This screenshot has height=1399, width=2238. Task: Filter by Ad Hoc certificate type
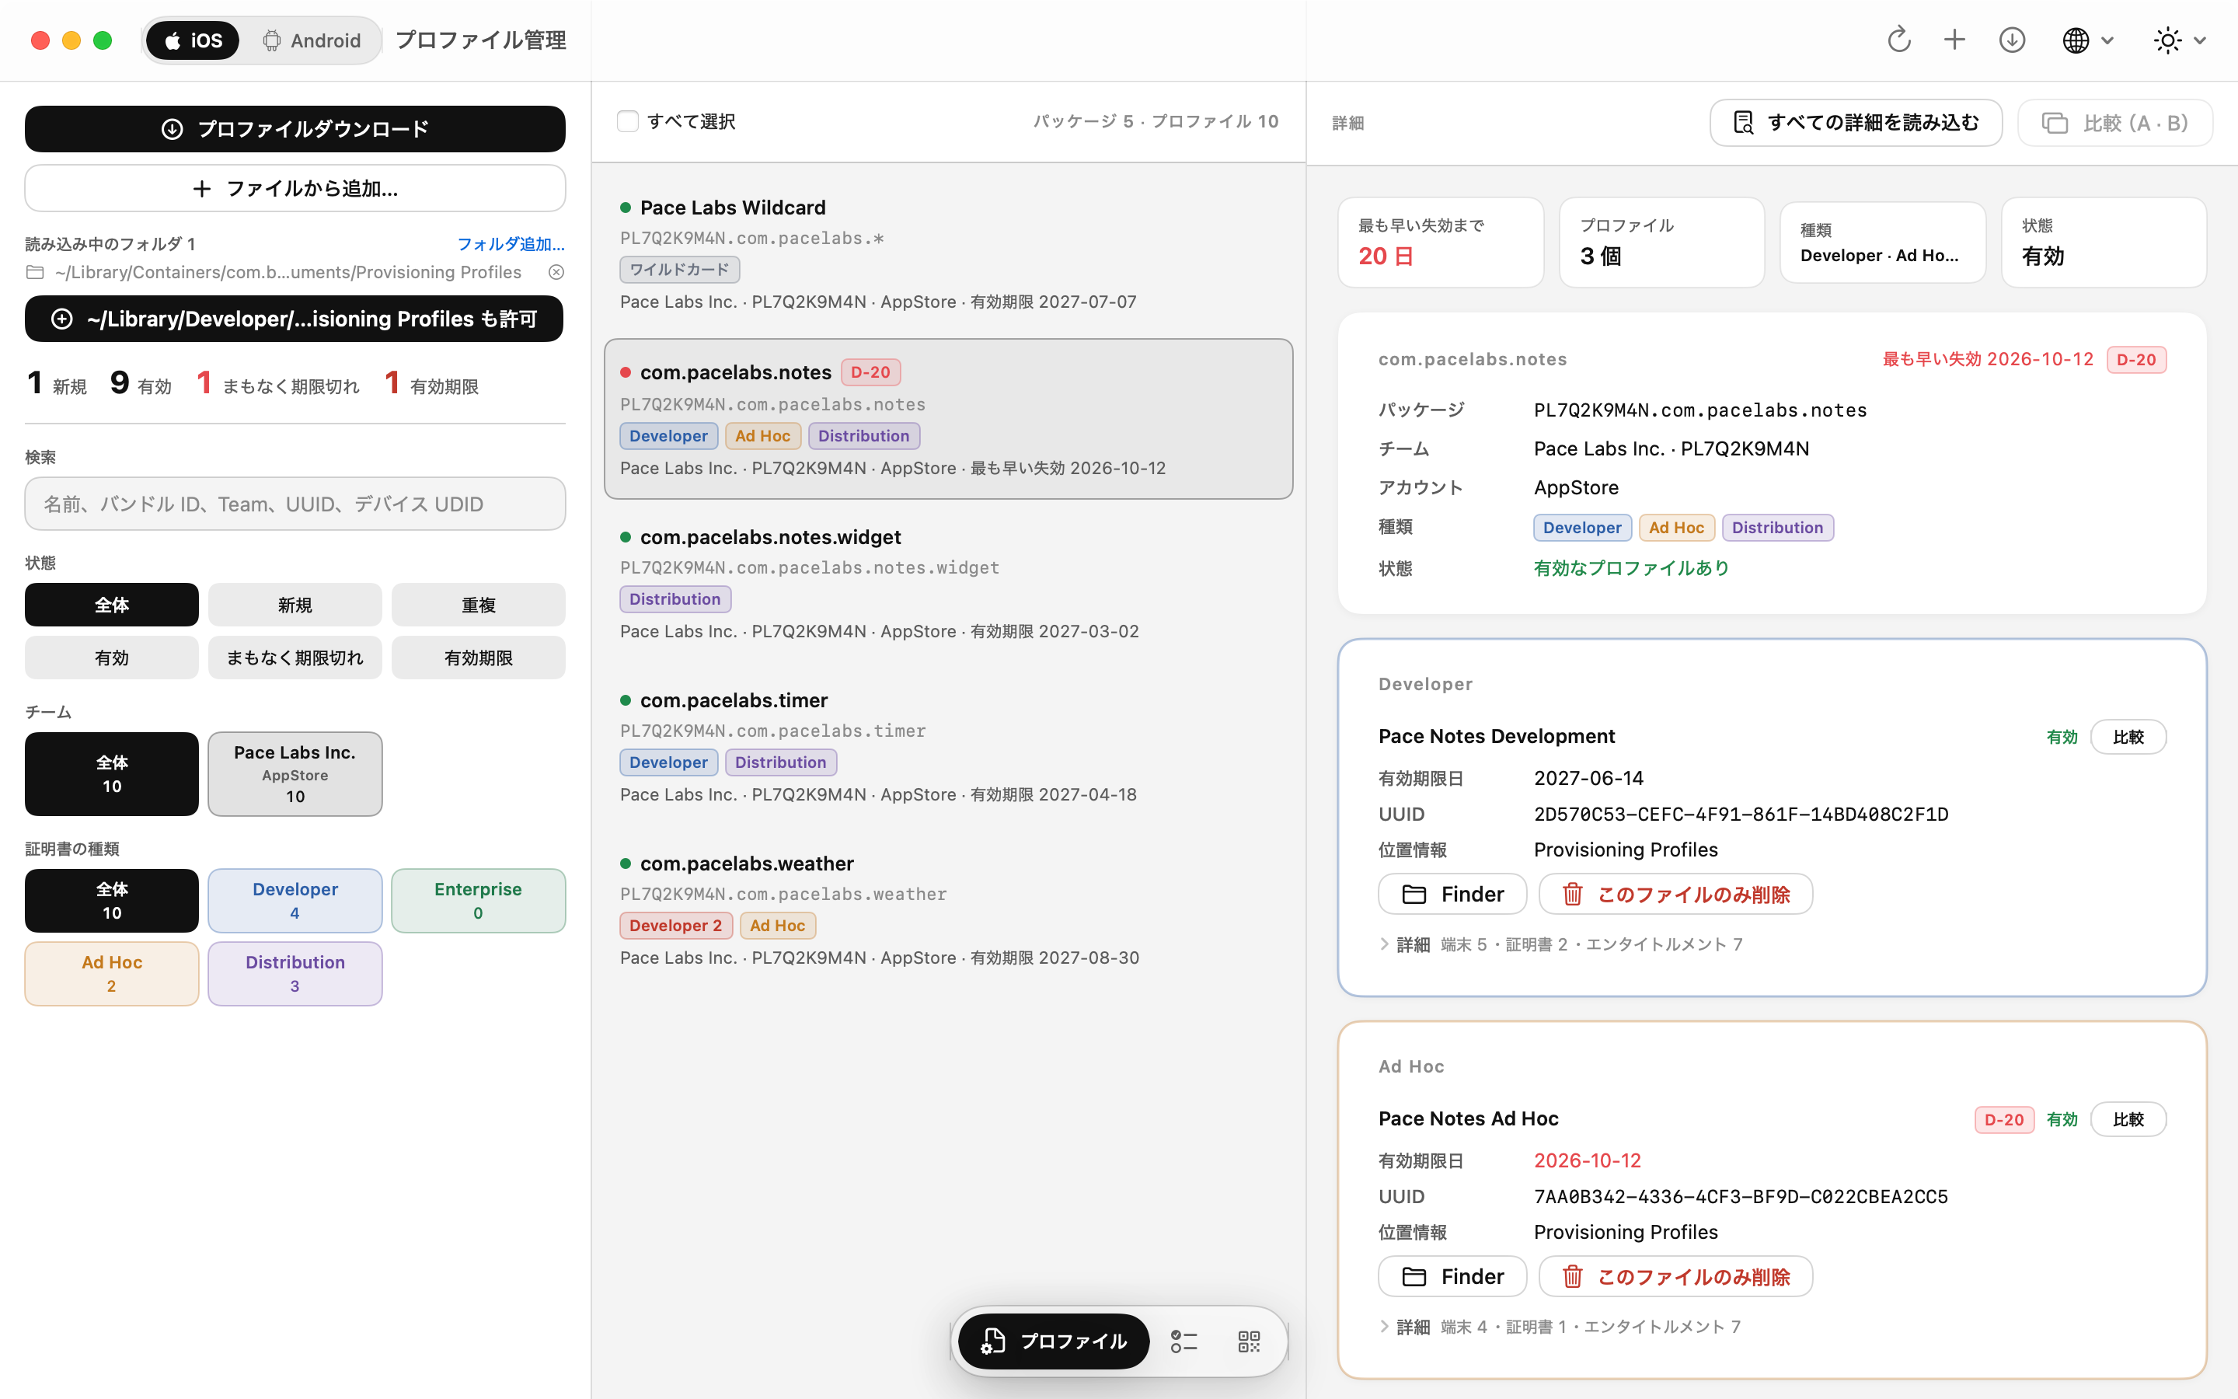click(112, 973)
